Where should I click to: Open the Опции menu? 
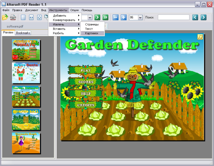(74, 10)
